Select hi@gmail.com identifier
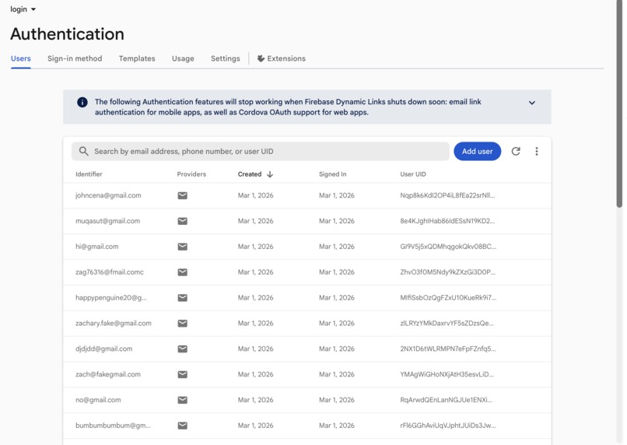627x445 pixels. coord(96,247)
